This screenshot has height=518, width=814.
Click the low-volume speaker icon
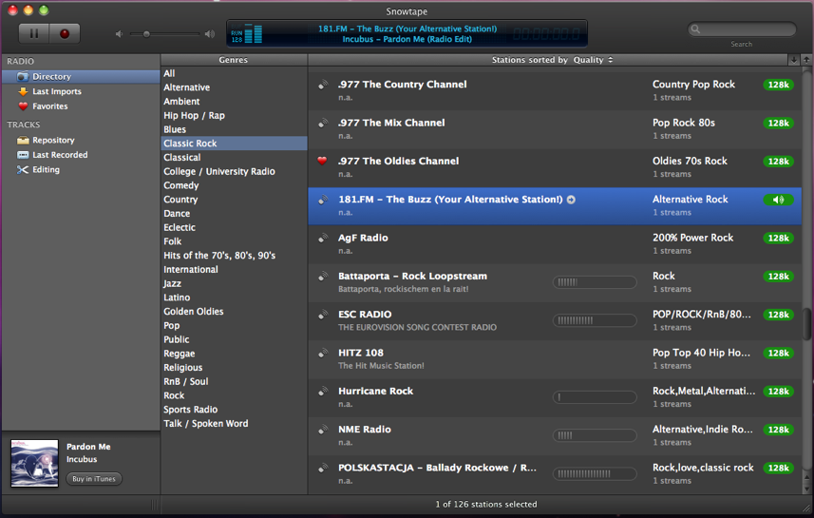[120, 34]
